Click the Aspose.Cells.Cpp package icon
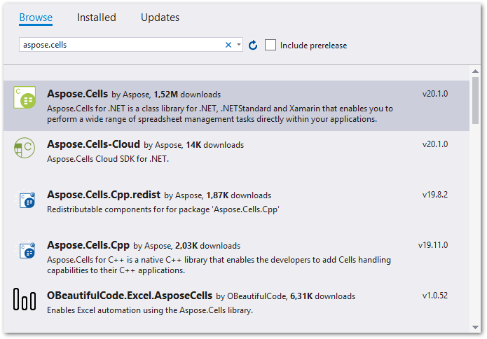 [25, 250]
